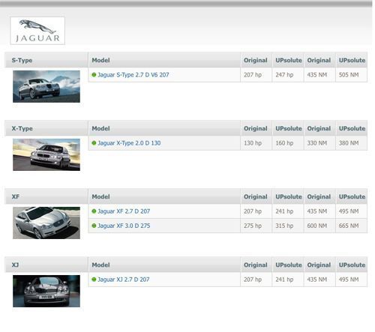Click Model column header in XJ table
The height and width of the screenshot is (332, 375).
point(100,265)
